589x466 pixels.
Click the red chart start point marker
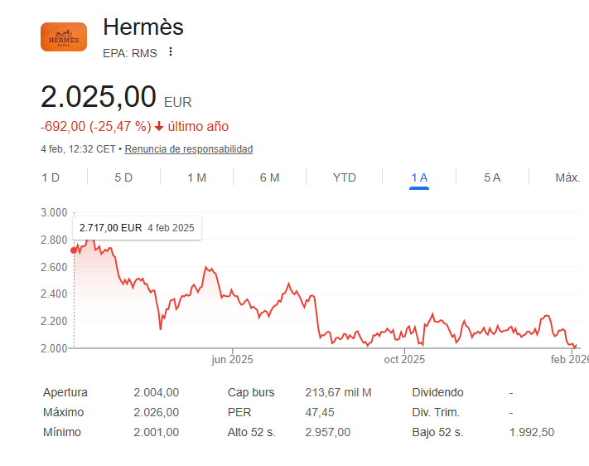coord(74,250)
